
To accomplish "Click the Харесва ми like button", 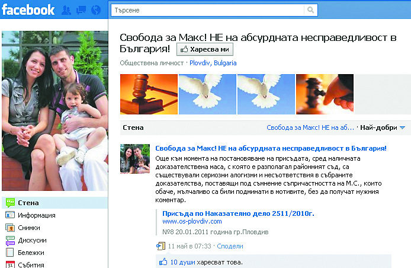I will pos(205,49).
